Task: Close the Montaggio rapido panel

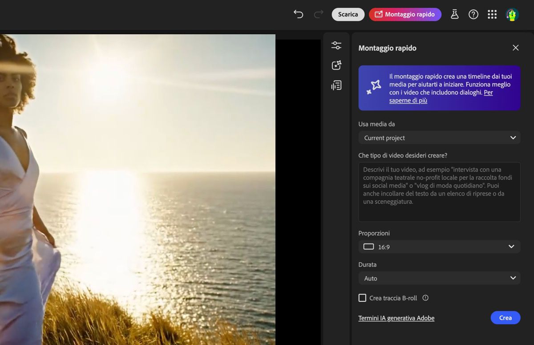Action: (x=516, y=48)
